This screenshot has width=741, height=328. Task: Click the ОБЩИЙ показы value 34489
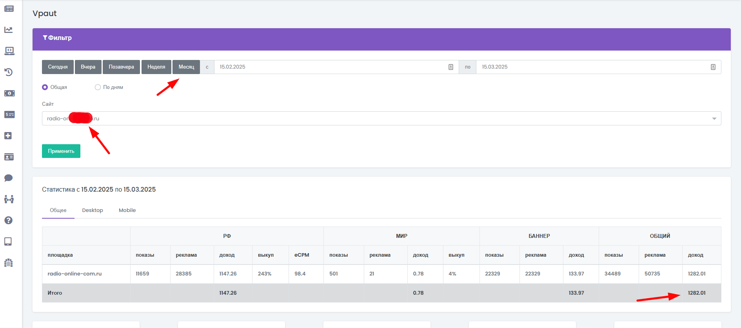pos(612,274)
